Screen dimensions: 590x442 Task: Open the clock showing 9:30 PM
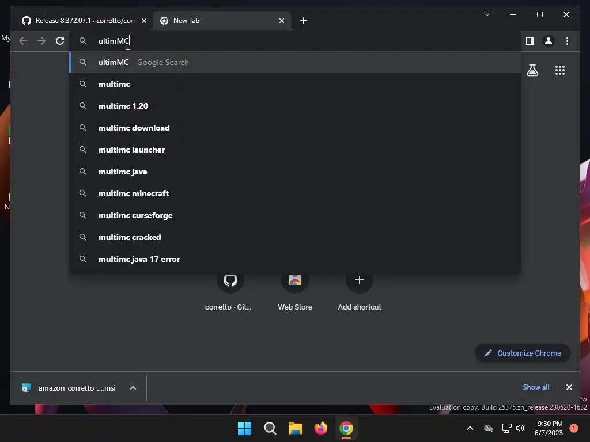pyautogui.click(x=549, y=428)
